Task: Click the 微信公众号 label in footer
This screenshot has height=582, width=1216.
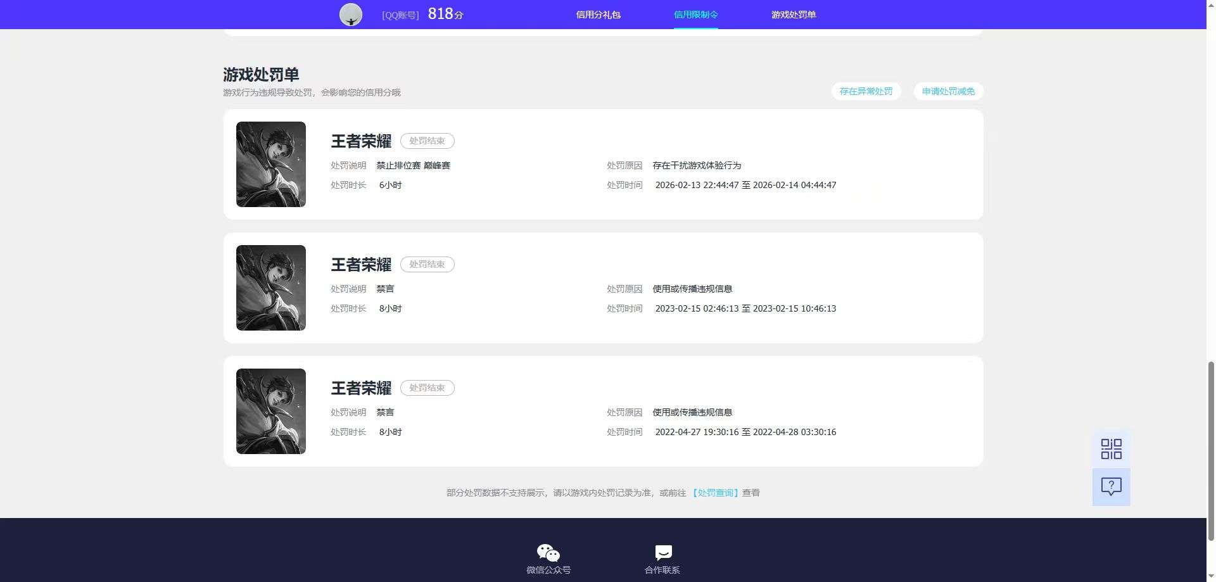Action: [548, 570]
